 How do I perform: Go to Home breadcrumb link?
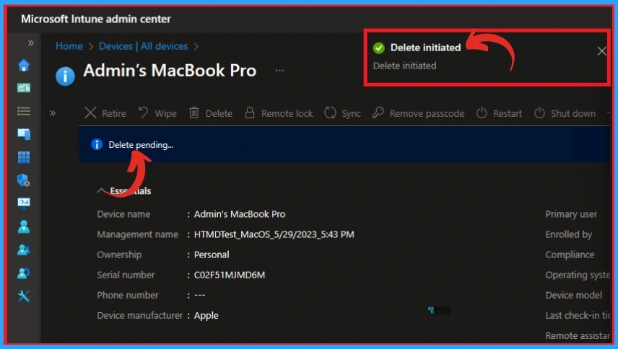click(69, 46)
